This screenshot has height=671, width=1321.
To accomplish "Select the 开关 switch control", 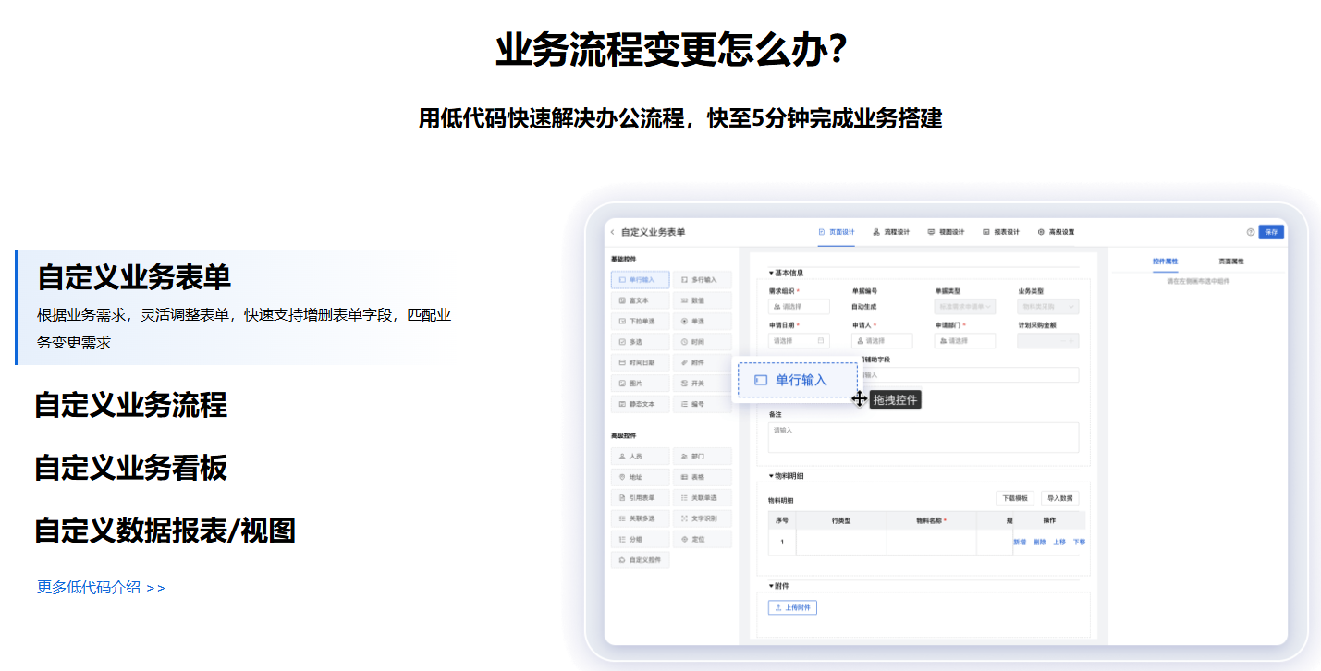I will (699, 383).
